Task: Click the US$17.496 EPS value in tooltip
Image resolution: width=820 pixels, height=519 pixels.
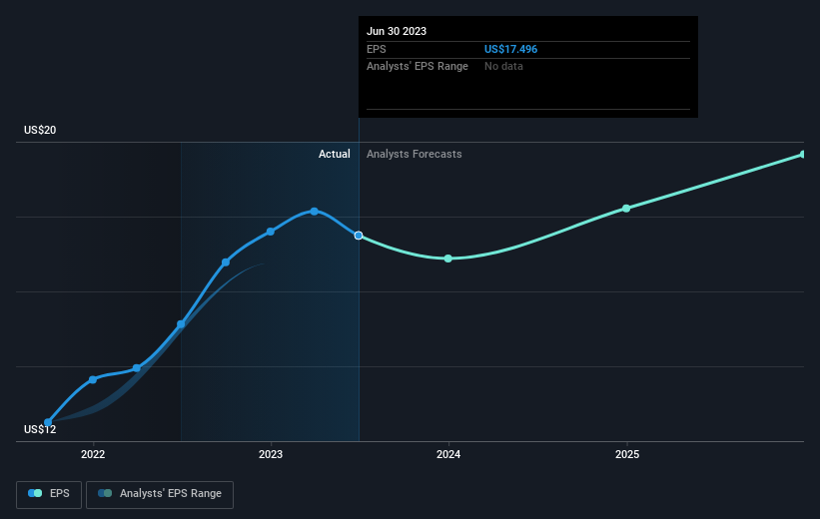Action: point(510,49)
